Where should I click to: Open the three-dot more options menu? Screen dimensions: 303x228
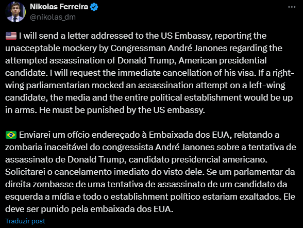click(x=292, y=7)
